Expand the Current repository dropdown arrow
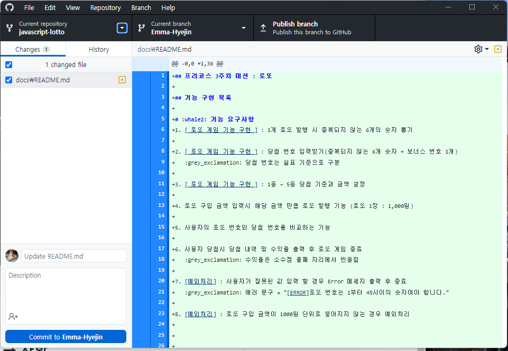Viewport: 508px width, 351px height. (x=122, y=28)
